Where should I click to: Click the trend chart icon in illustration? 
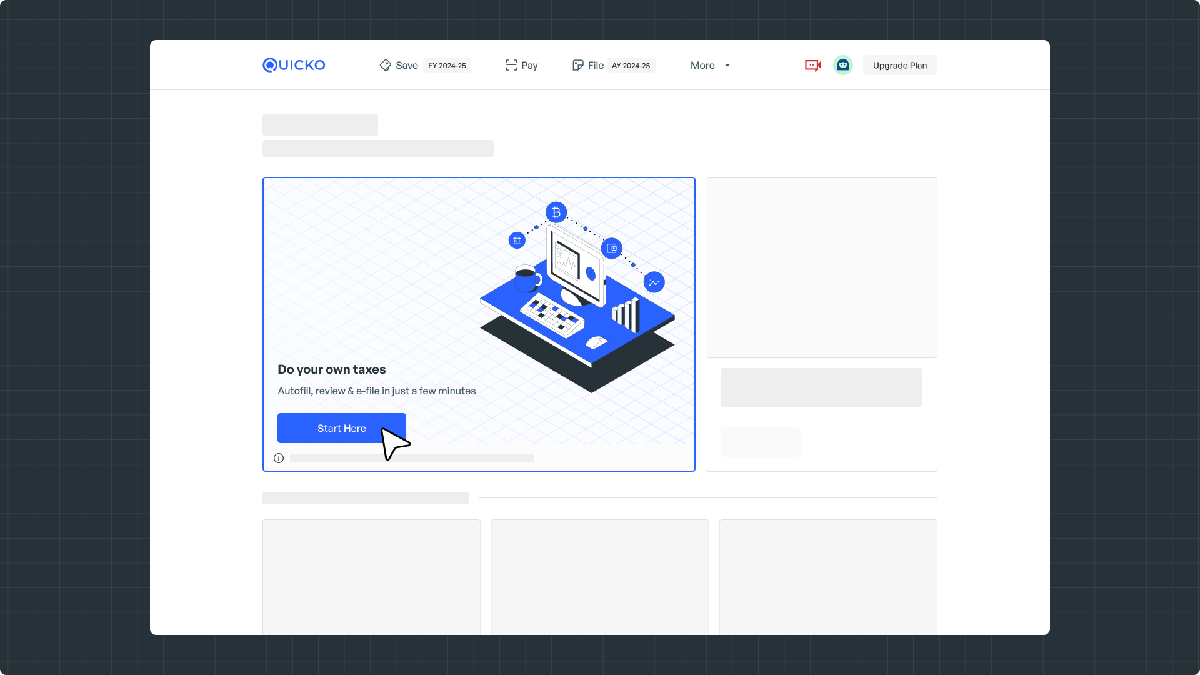654,282
